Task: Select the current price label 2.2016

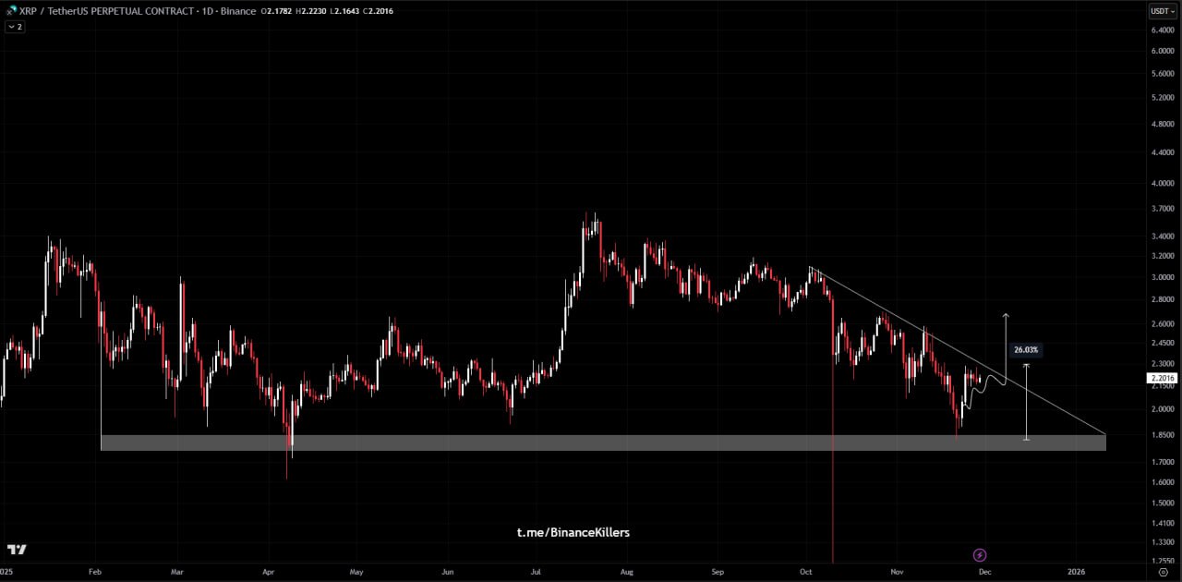Action: pos(1160,378)
